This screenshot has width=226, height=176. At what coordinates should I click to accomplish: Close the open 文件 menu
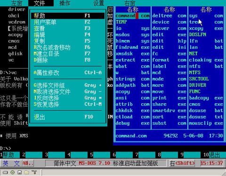tap(39, 3)
